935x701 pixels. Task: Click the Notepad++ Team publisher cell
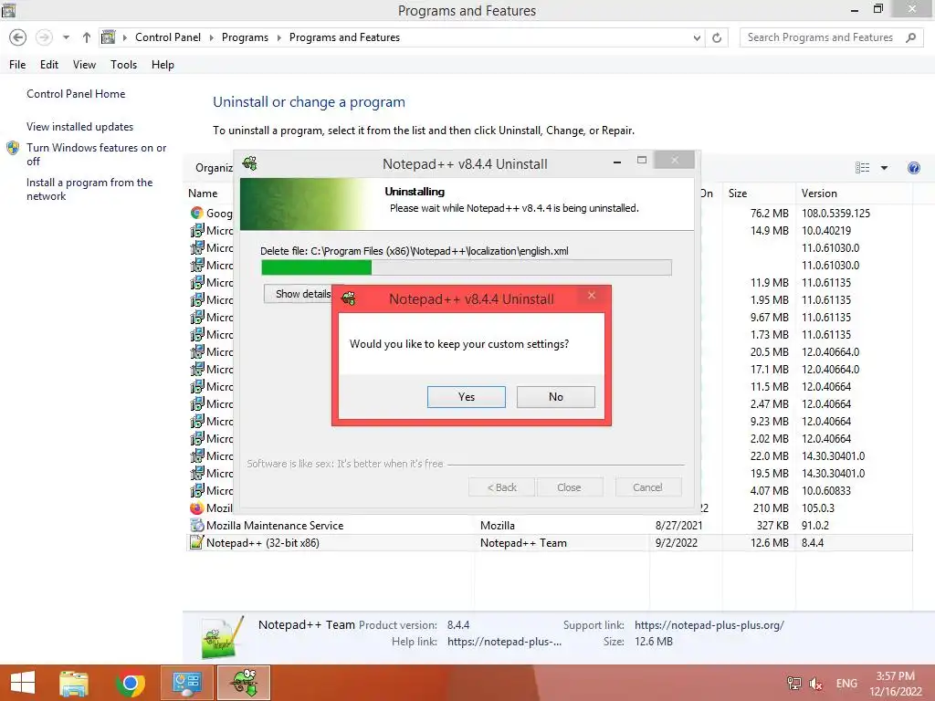click(523, 543)
